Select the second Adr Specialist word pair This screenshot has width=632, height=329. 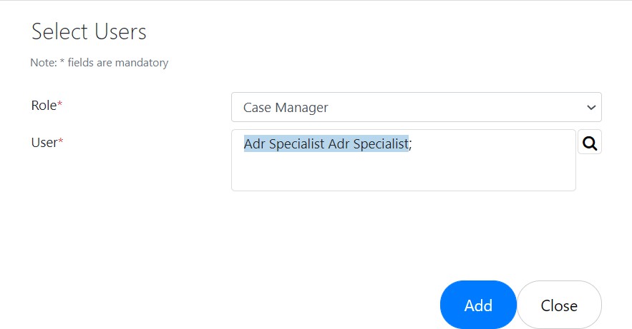369,144
